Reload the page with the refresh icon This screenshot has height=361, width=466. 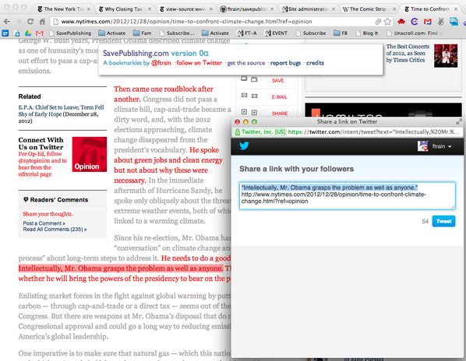30,21
